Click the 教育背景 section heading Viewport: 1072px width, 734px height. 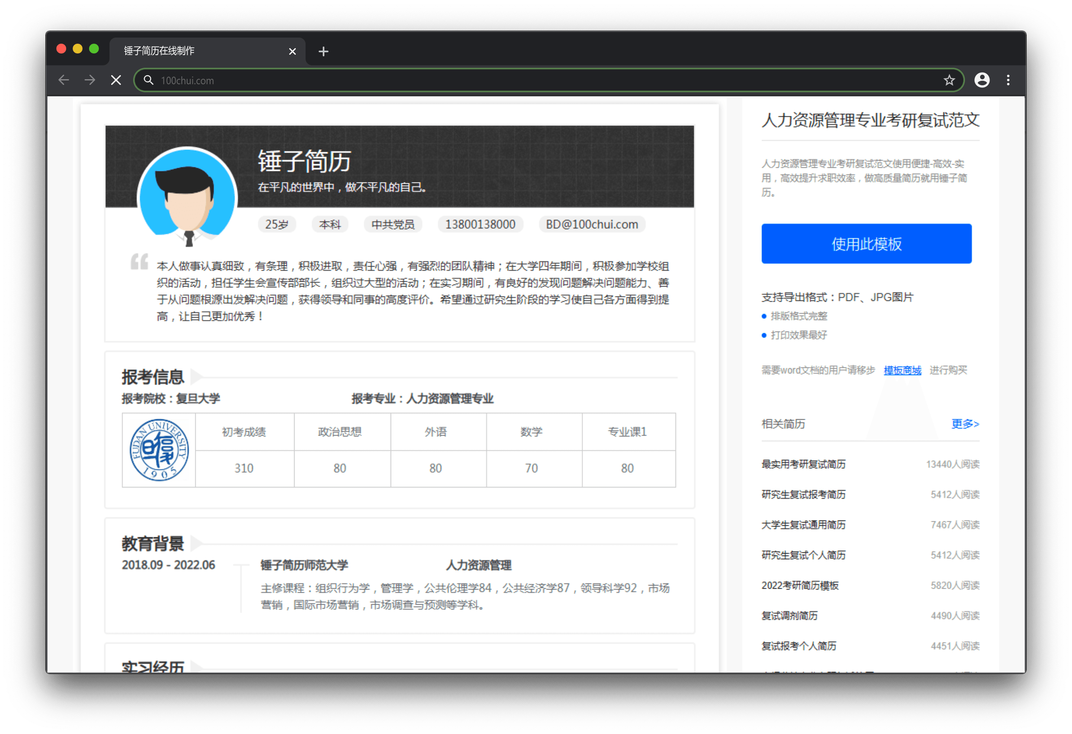pyautogui.click(x=153, y=544)
